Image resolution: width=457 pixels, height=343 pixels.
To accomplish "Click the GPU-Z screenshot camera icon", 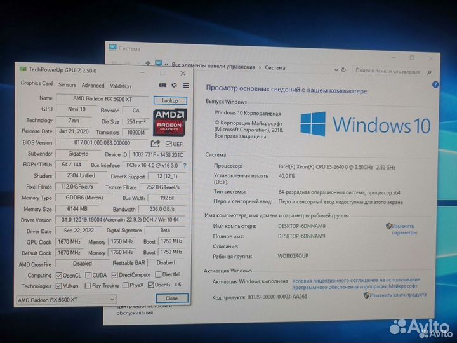I will tap(162, 85).
